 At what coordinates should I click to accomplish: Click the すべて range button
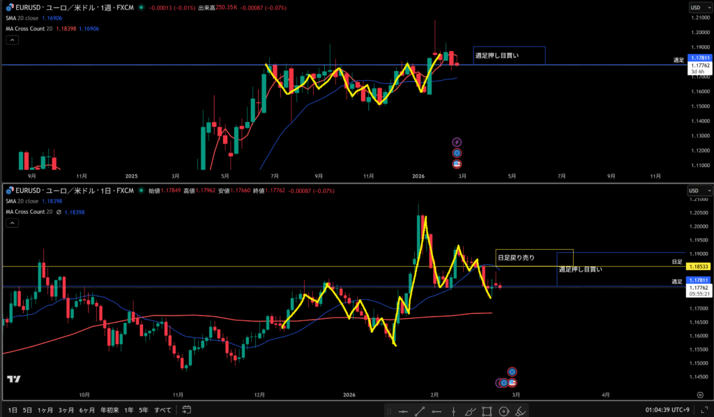pyautogui.click(x=162, y=411)
